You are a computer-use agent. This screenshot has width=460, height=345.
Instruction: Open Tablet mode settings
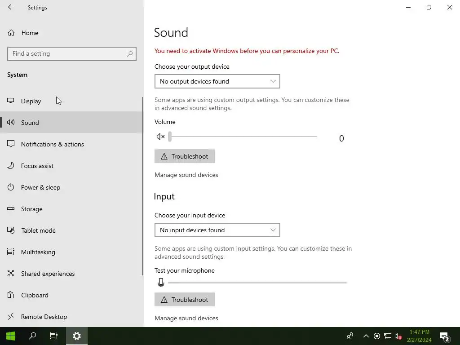click(71, 230)
